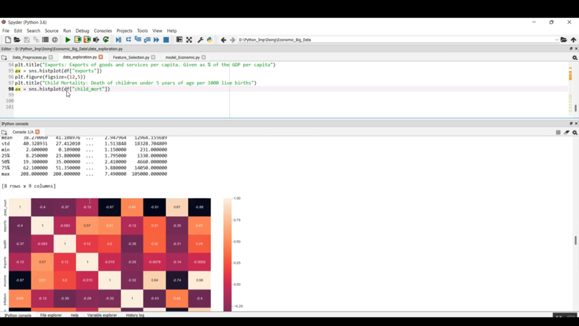Undock the Editor pane
Image resolution: width=579 pixels, height=326 pixels.
click(571, 49)
